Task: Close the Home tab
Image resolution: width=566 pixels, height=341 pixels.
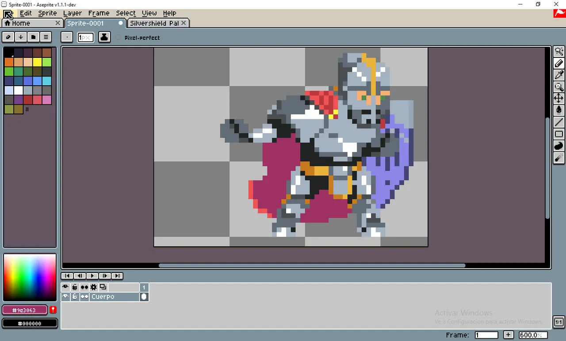Action: click(57, 23)
